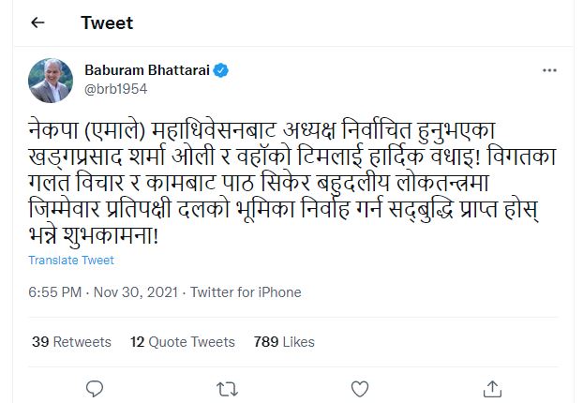Open the Twitter for iPhone source link
583x403 pixels.
coord(246,292)
